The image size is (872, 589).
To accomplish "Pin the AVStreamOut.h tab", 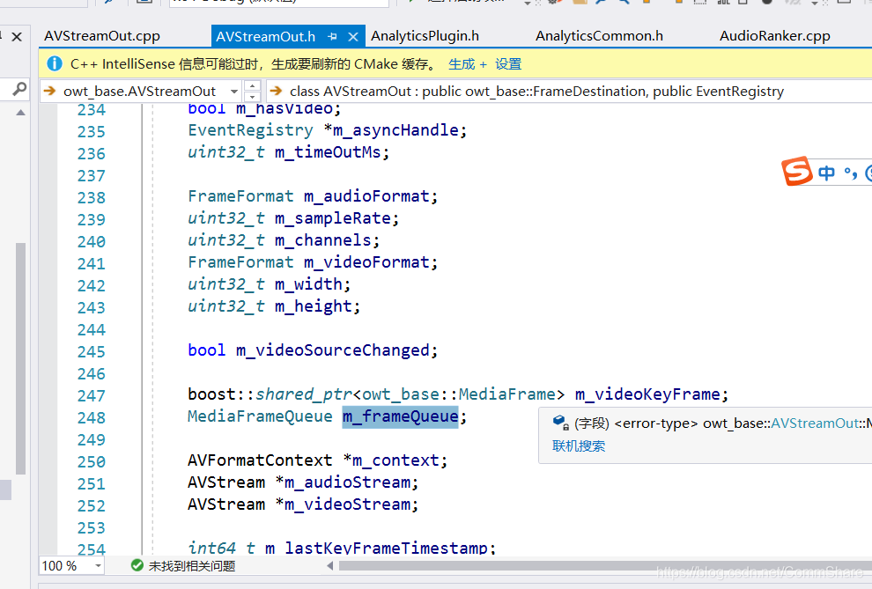I will pyautogui.click(x=333, y=37).
